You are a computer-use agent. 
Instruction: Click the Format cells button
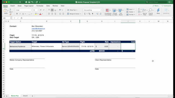131,14
